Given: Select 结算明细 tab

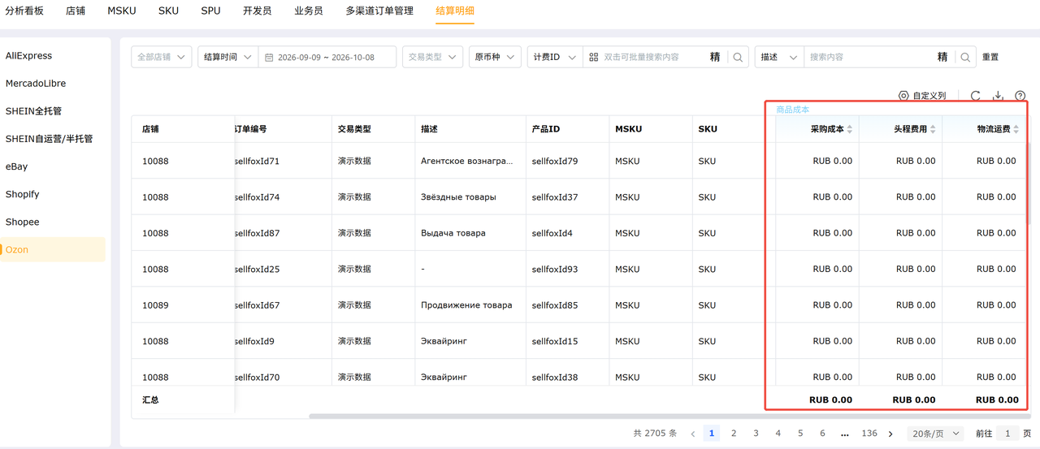Looking at the screenshot, I should pyautogui.click(x=455, y=11).
